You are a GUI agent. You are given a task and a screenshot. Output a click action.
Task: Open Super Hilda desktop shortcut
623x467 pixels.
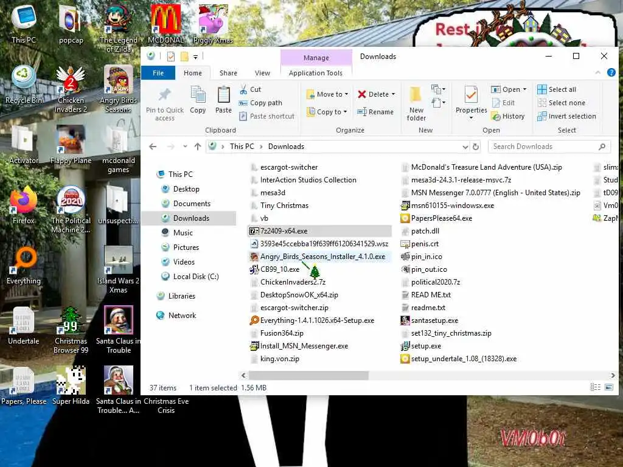[x=71, y=386]
